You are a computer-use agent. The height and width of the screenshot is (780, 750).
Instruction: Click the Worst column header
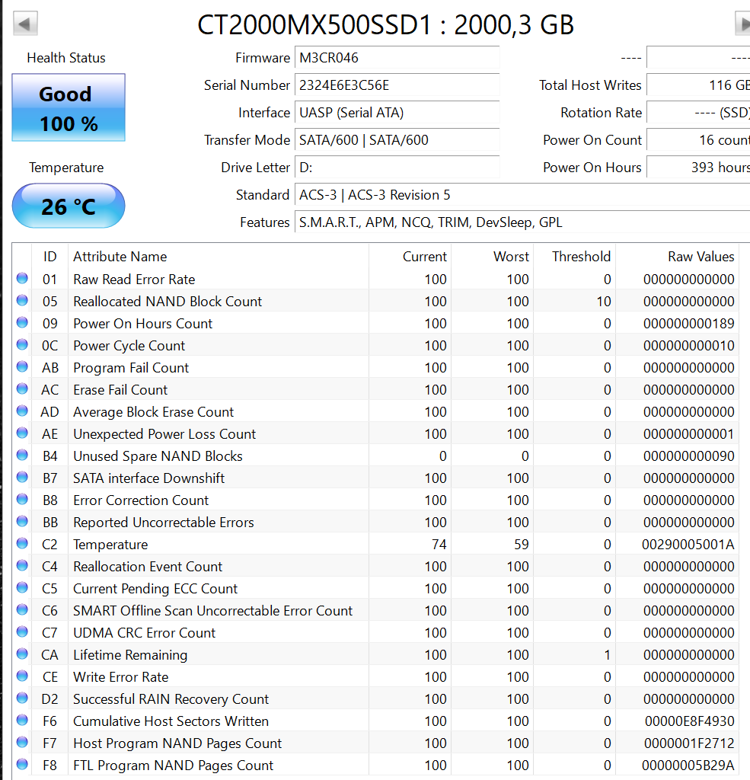493,256
